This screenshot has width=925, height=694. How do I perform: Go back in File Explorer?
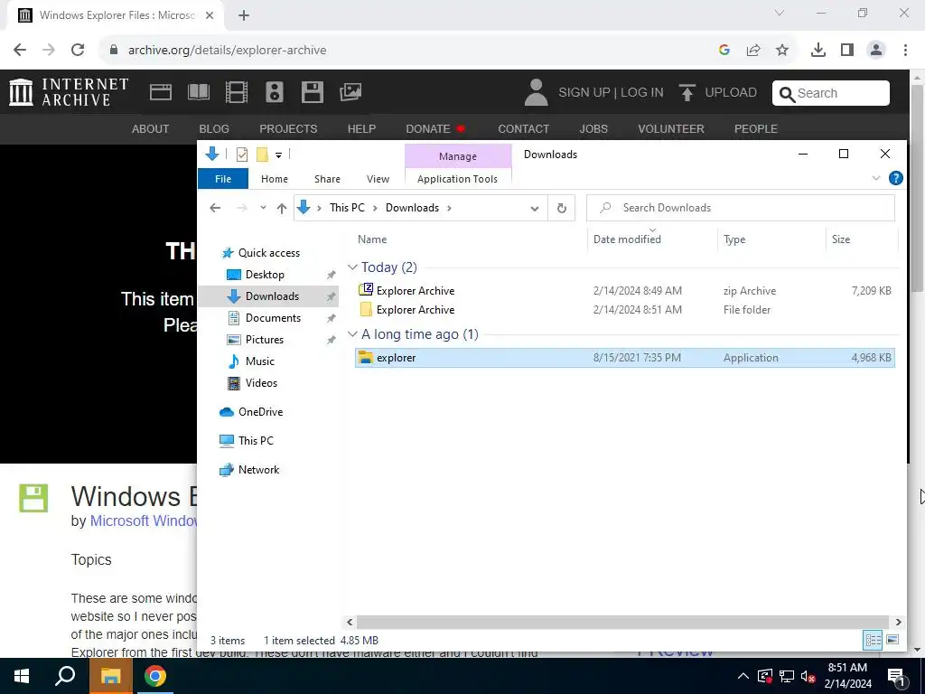[x=215, y=208]
